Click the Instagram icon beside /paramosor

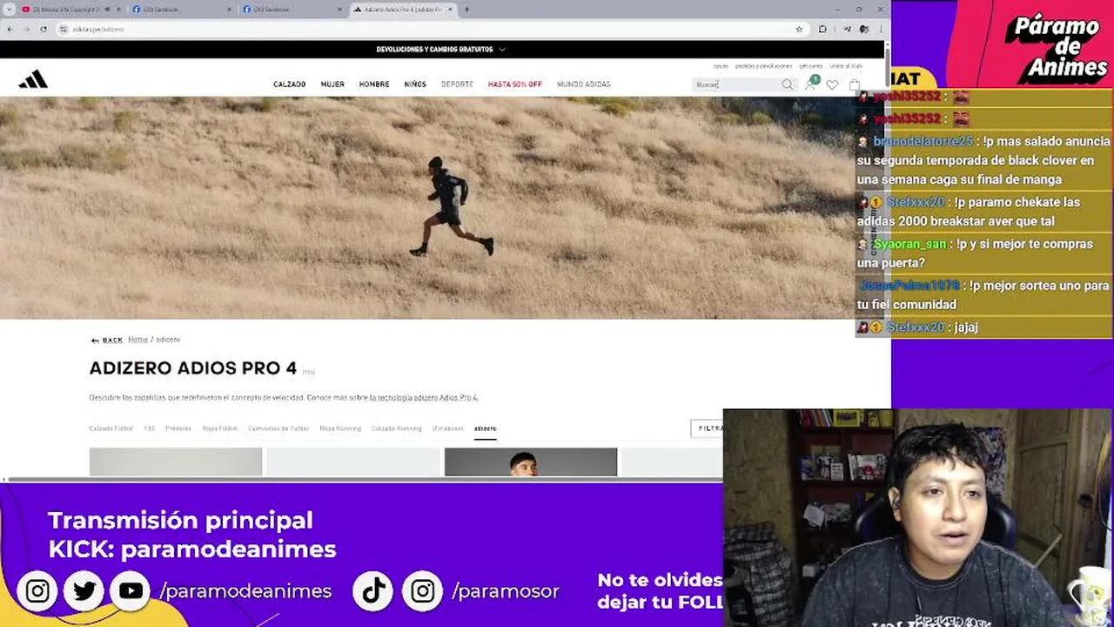pyautogui.click(x=423, y=591)
